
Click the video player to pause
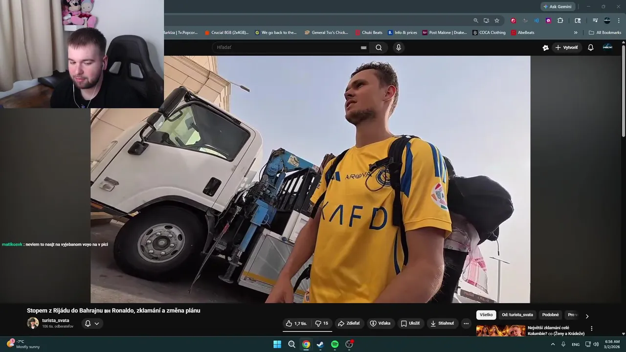coord(310,179)
